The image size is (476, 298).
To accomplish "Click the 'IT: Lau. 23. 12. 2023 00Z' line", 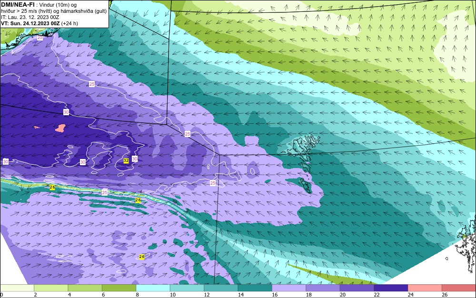I will 30,17.
